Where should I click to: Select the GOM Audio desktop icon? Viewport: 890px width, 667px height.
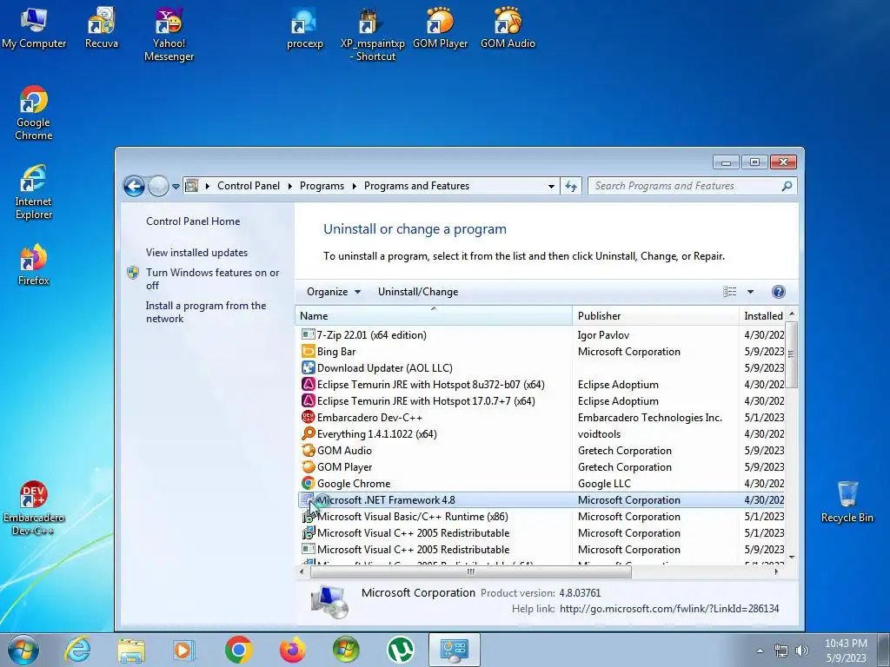[508, 28]
